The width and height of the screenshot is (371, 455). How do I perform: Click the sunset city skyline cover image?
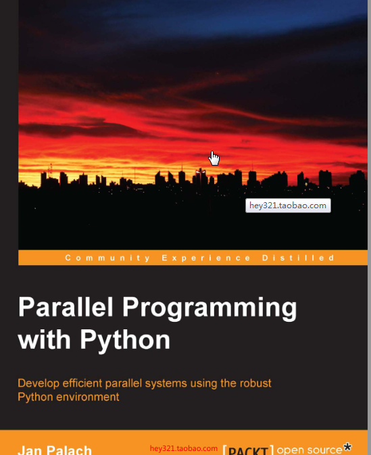[193, 124]
